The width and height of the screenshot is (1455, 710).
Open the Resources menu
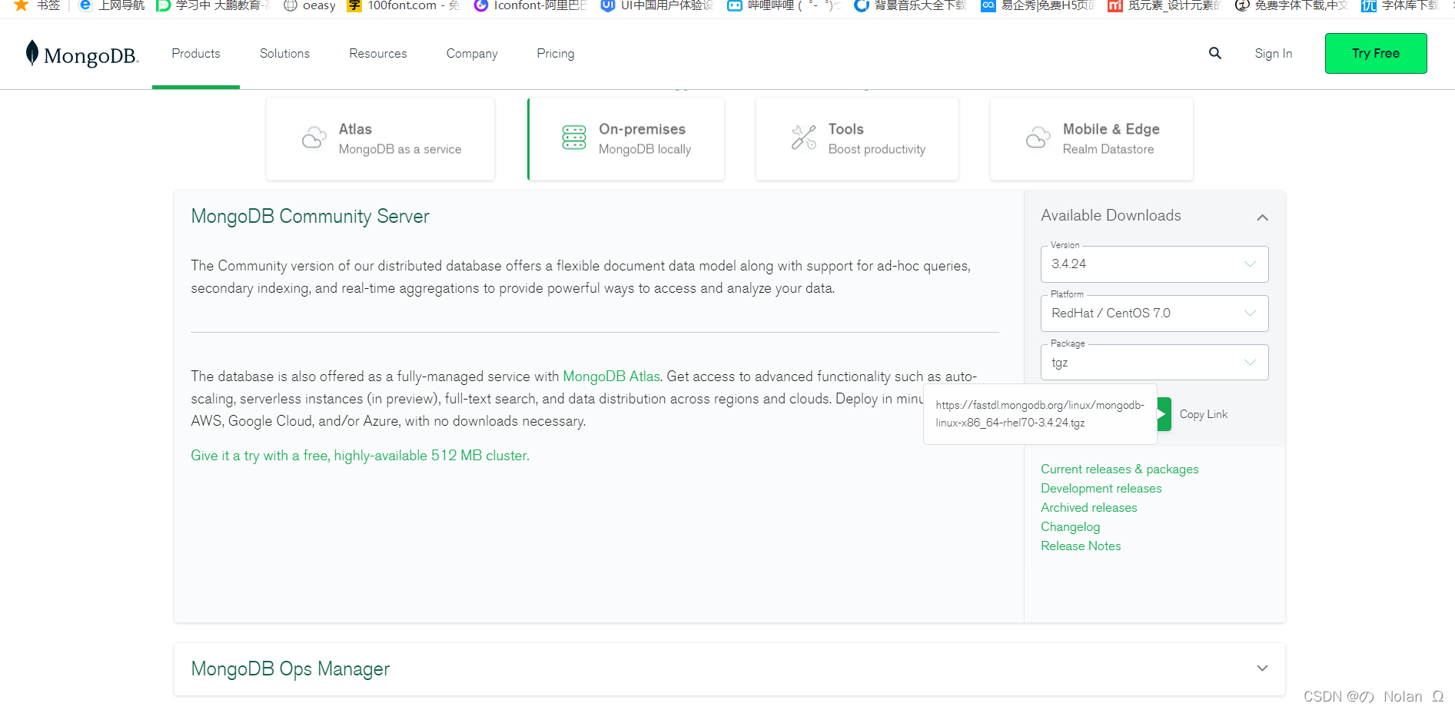pos(378,53)
